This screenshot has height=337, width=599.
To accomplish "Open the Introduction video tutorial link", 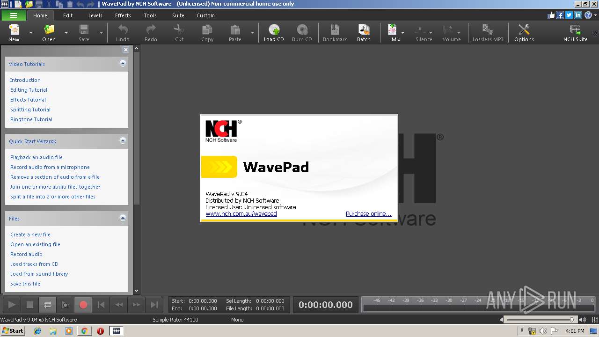I will pos(25,80).
